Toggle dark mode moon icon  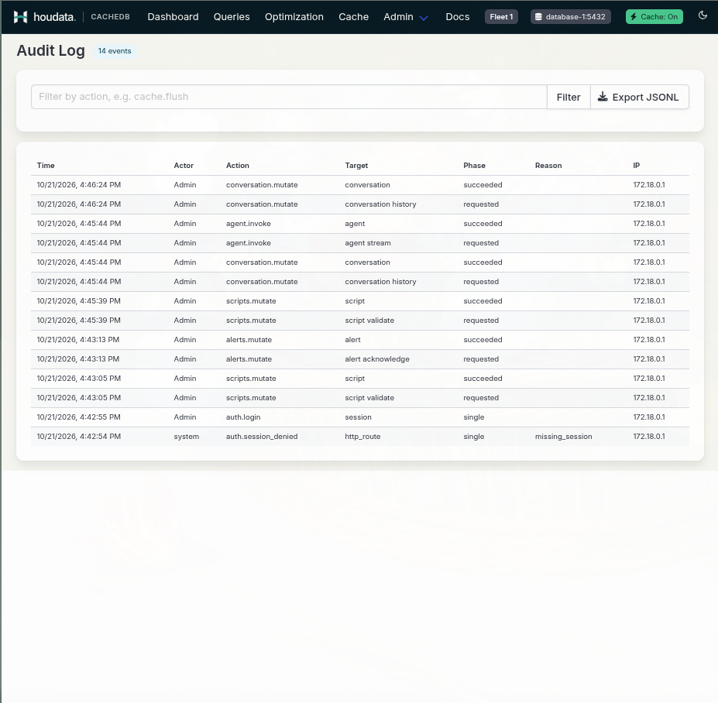pyautogui.click(x=703, y=15)
